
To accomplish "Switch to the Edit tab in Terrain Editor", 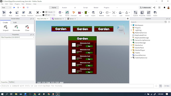I will [x=15, y=22].
